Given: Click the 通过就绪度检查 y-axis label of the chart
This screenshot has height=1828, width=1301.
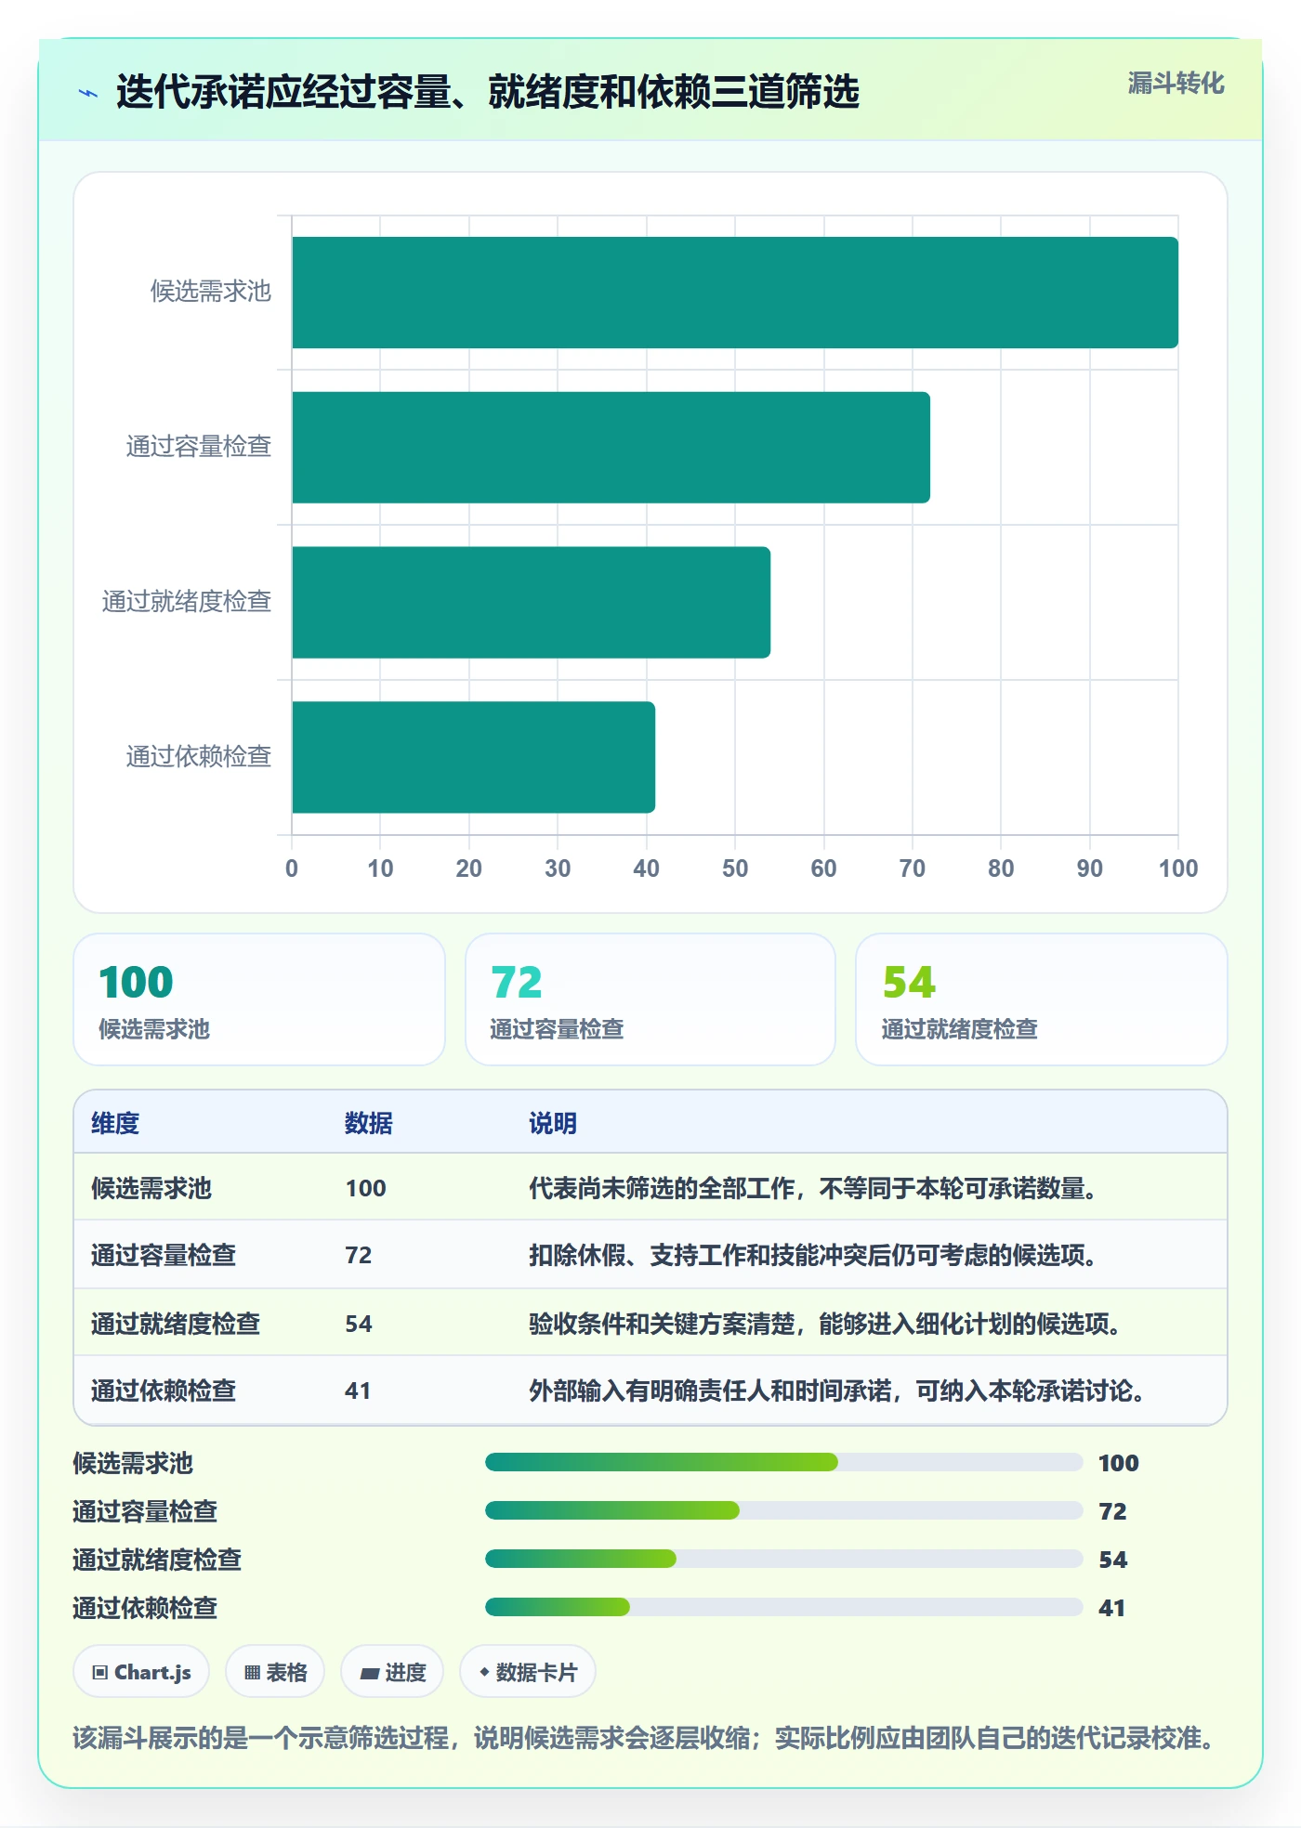Looking at the screenshot, I should point(187,602).
